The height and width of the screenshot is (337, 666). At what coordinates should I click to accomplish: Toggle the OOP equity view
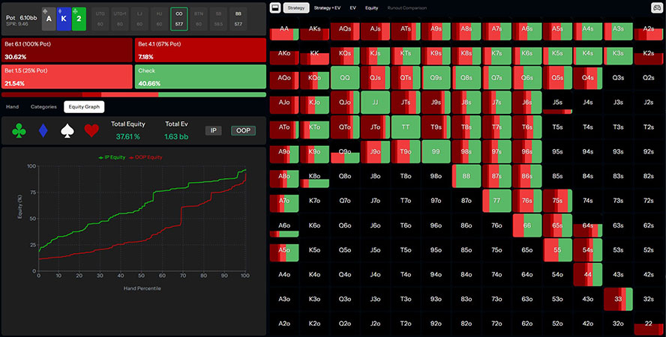point(242,130)
